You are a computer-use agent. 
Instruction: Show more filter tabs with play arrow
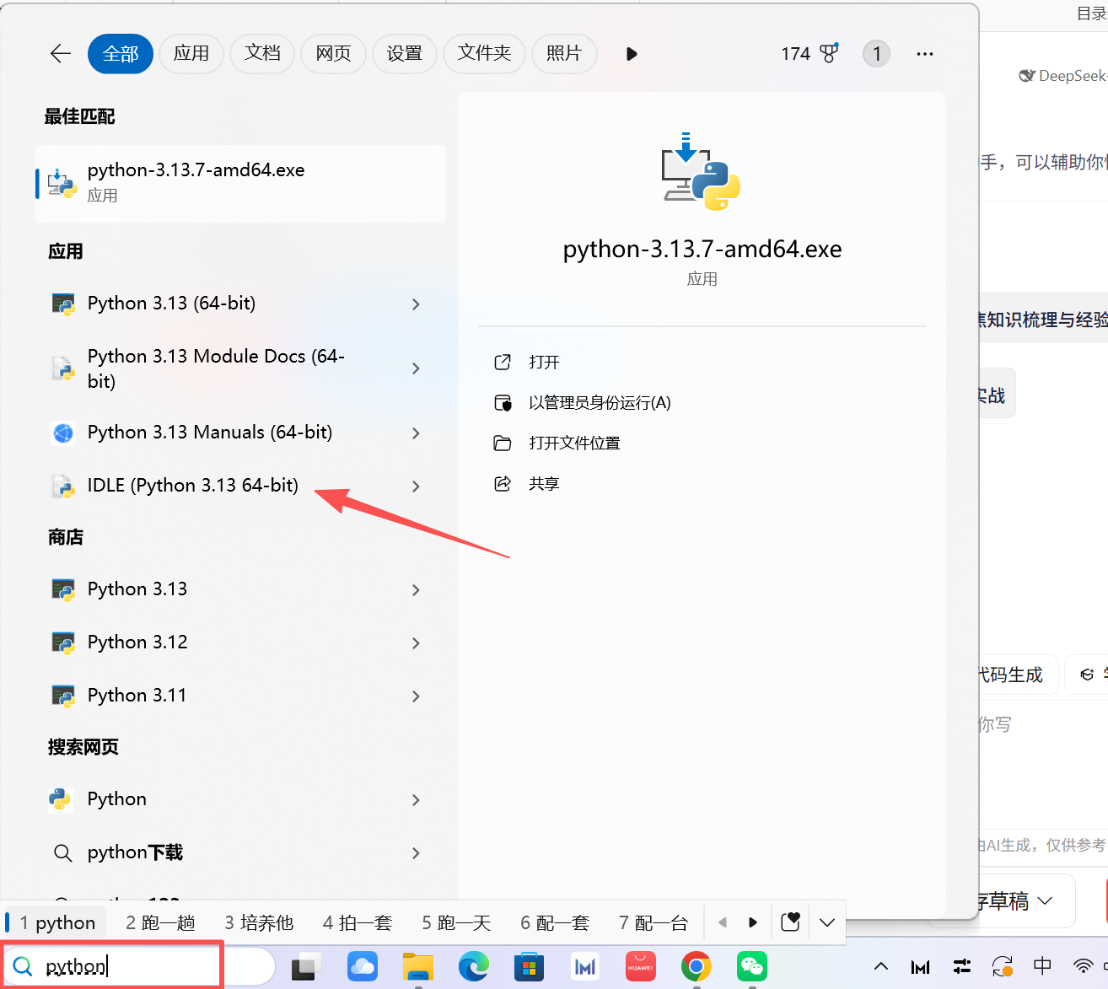632,54
